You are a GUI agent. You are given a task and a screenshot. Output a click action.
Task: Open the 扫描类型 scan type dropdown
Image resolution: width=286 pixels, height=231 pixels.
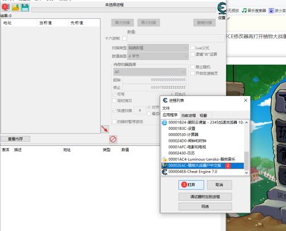click(x=158, y=48)
